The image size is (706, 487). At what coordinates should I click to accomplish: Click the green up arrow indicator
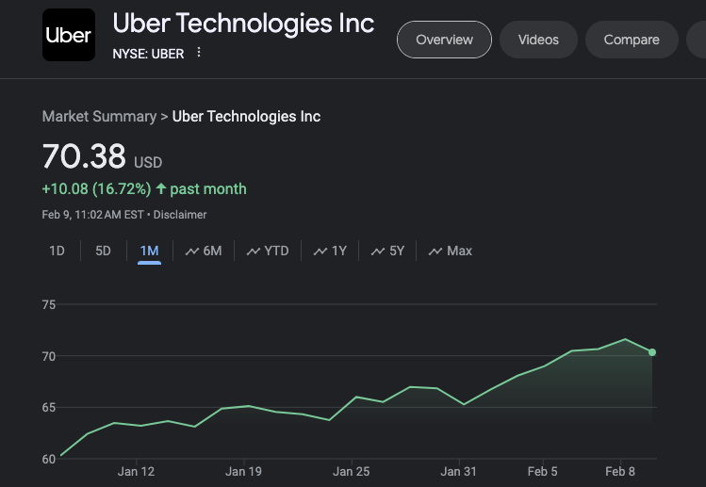161,188
